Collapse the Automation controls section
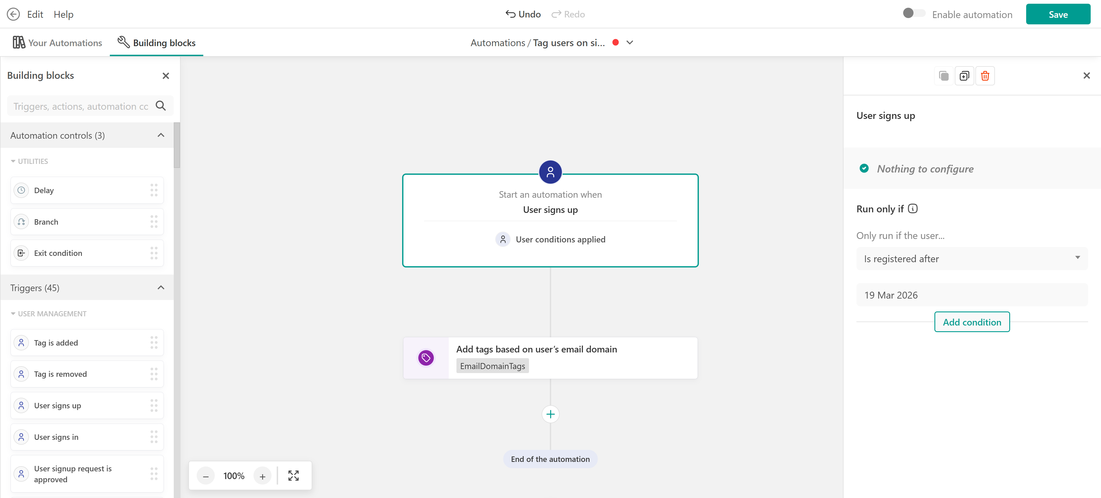Image resolution: width=1101 pixels, height=498 pixels. point(161,135)
